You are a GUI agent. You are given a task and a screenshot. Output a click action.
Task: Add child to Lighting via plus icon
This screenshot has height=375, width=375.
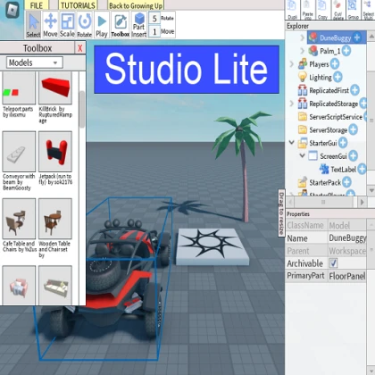point(337,77)
